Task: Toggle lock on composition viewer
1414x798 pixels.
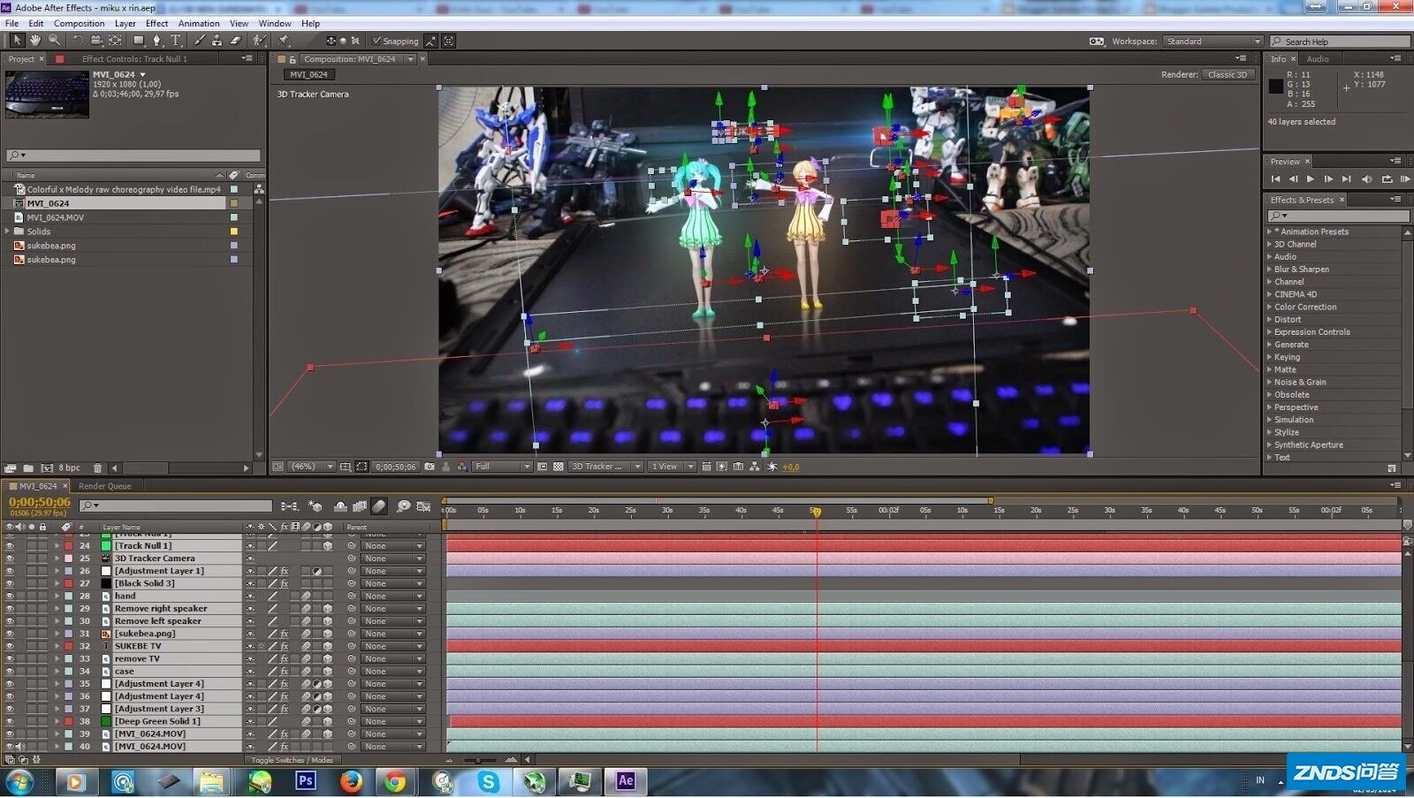Action: [x=293, y=59]
